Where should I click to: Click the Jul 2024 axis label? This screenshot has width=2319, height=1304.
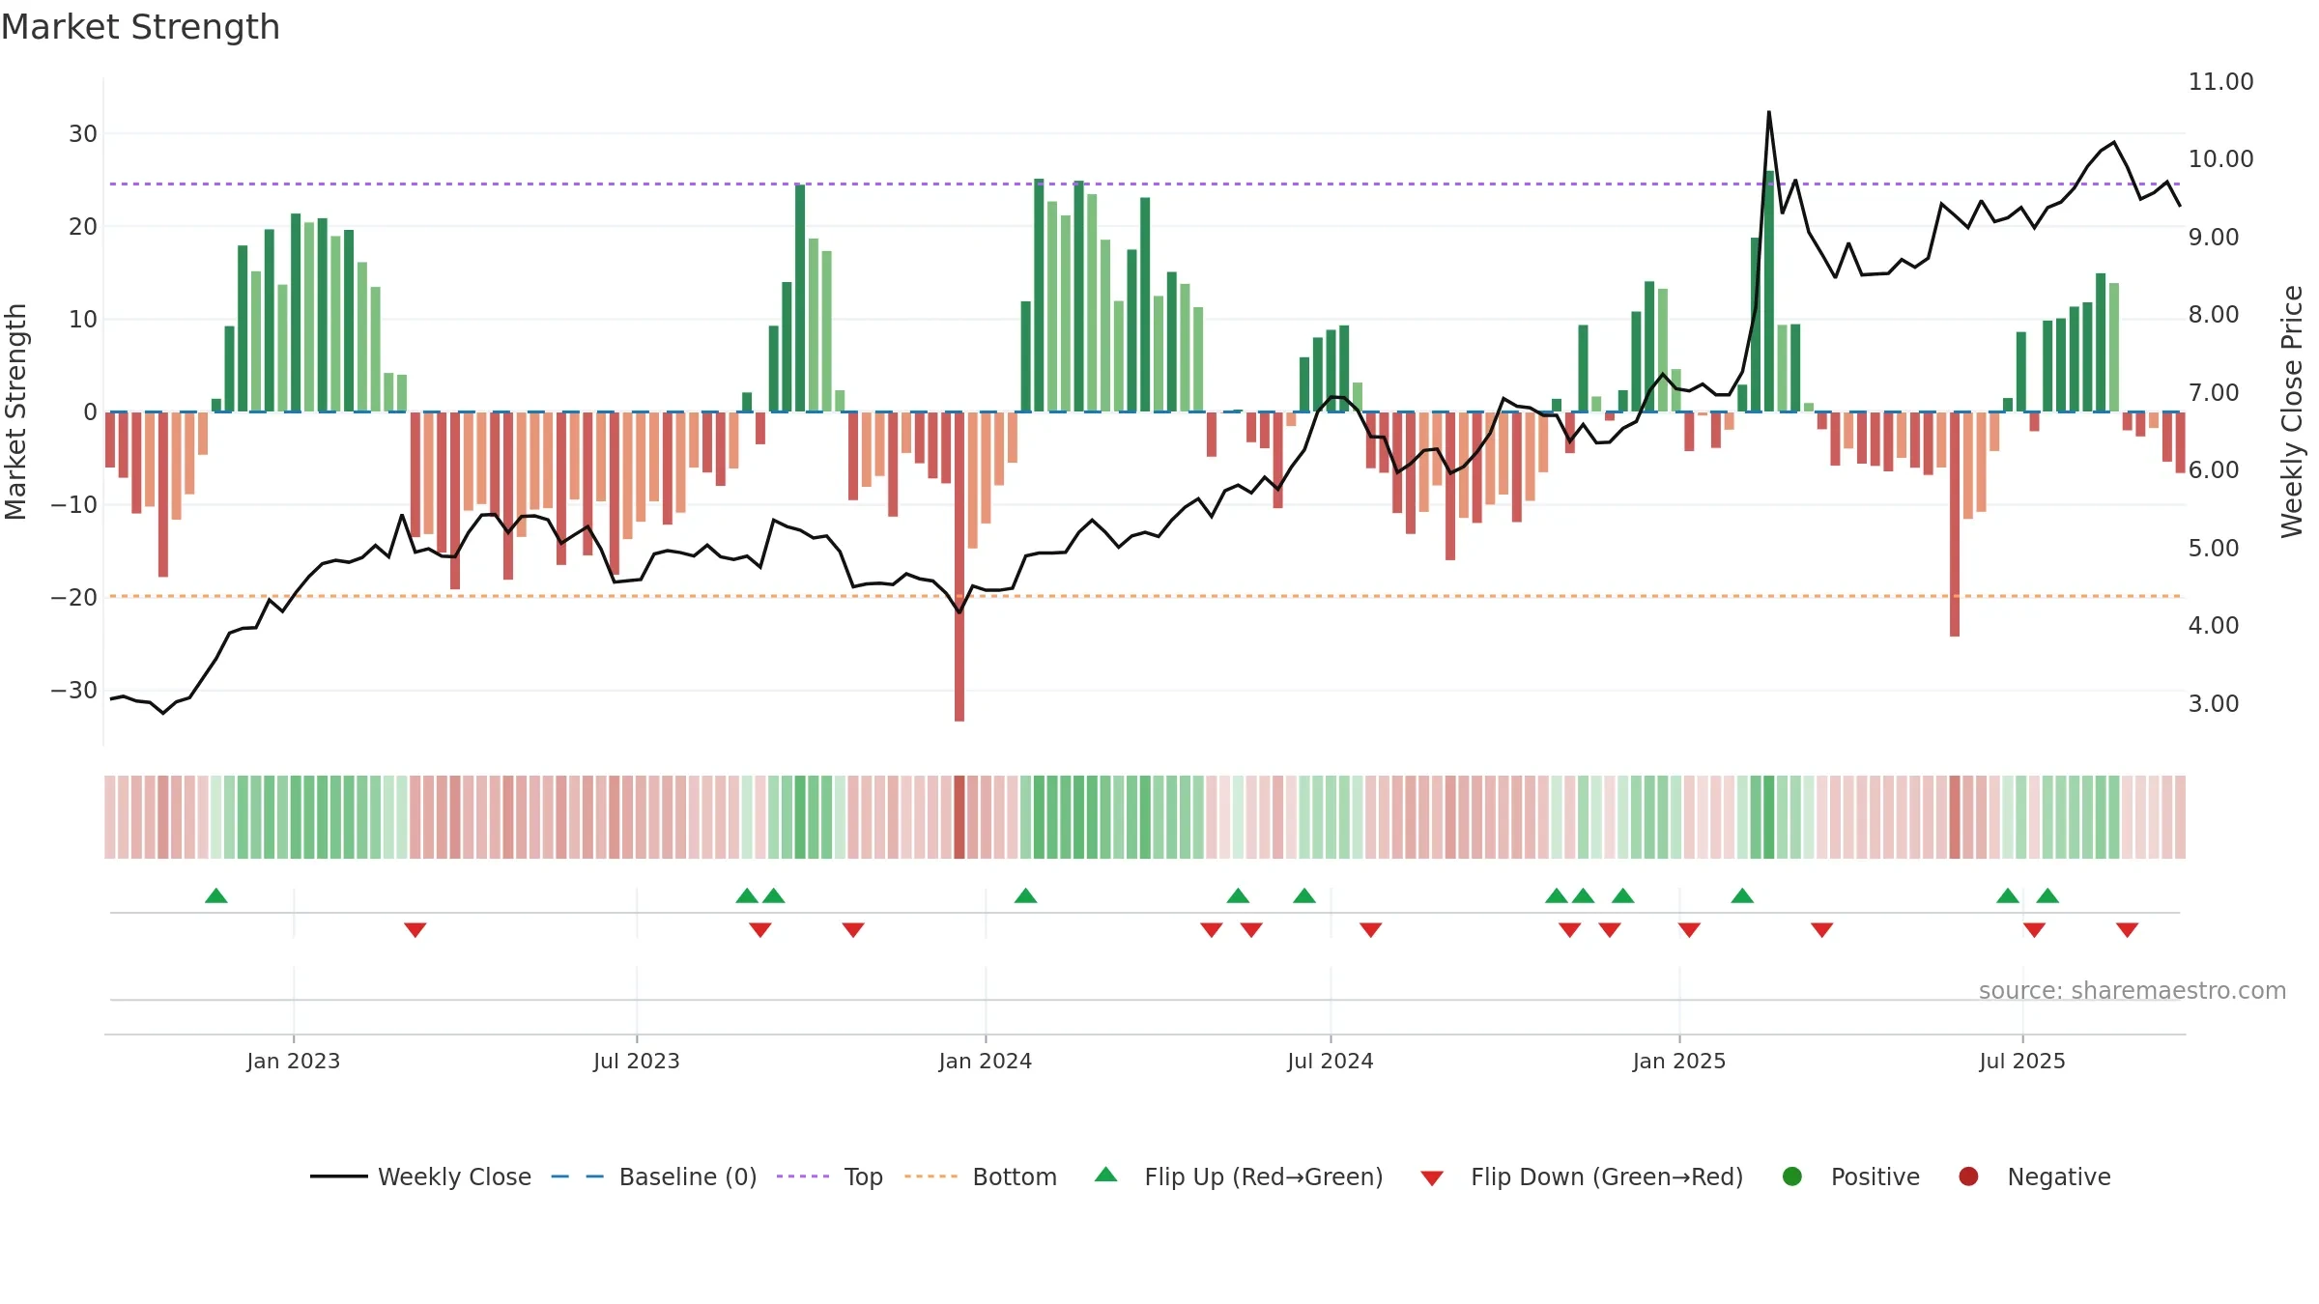[x=1331, y=1061]
